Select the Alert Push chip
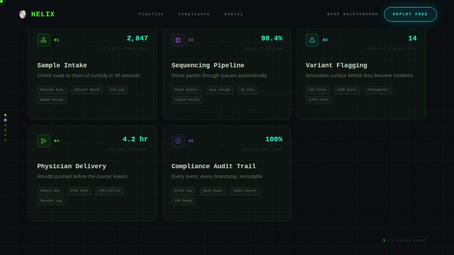This screenshot has width=454, height=255. 319,100
